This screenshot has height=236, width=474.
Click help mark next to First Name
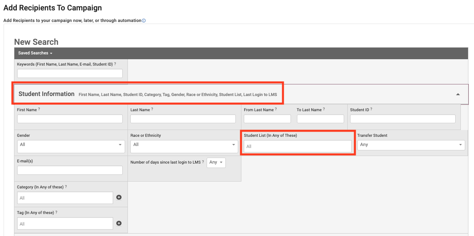click(39, 109)
